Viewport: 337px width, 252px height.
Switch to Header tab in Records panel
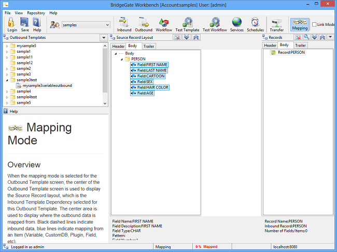coord(270,45)
